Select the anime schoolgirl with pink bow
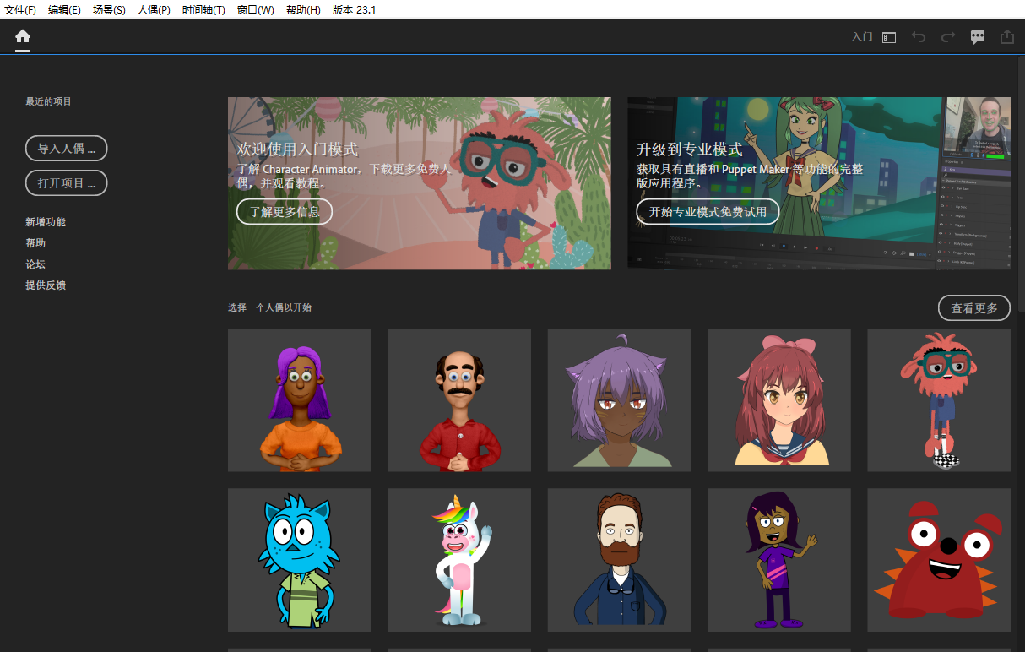1025x652 pixels. (x=779, y=400)
